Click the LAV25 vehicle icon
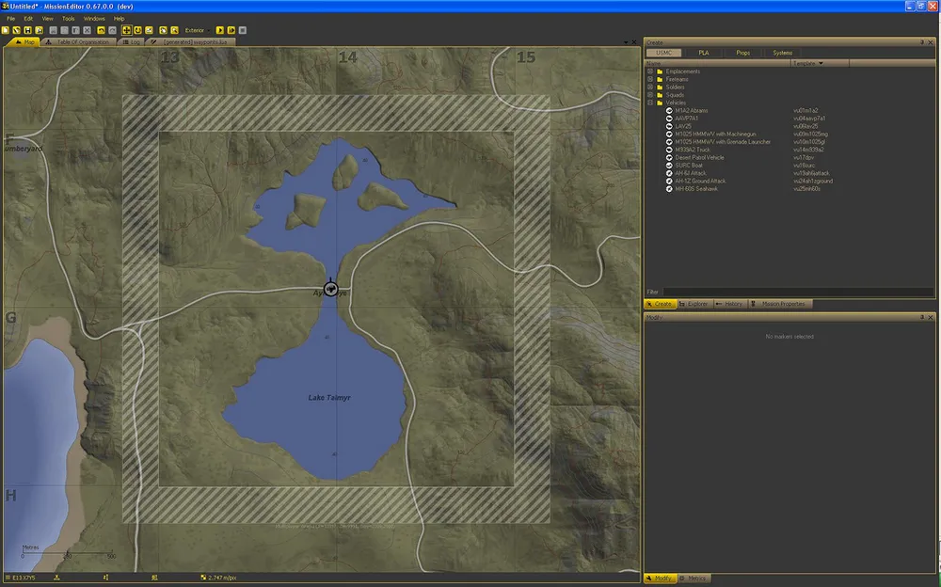The width and height of the screenshot is (941, 587). (669, 126)
